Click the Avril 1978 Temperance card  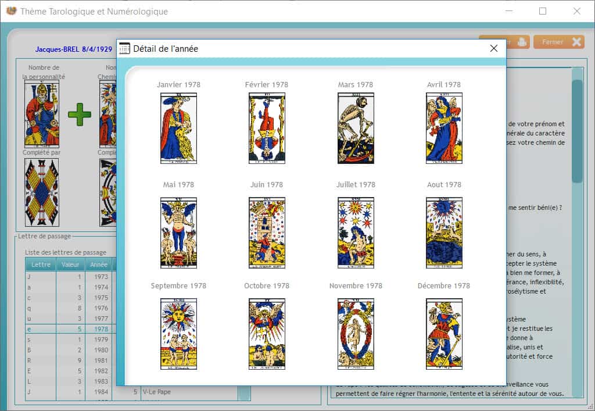coord(444,128)
